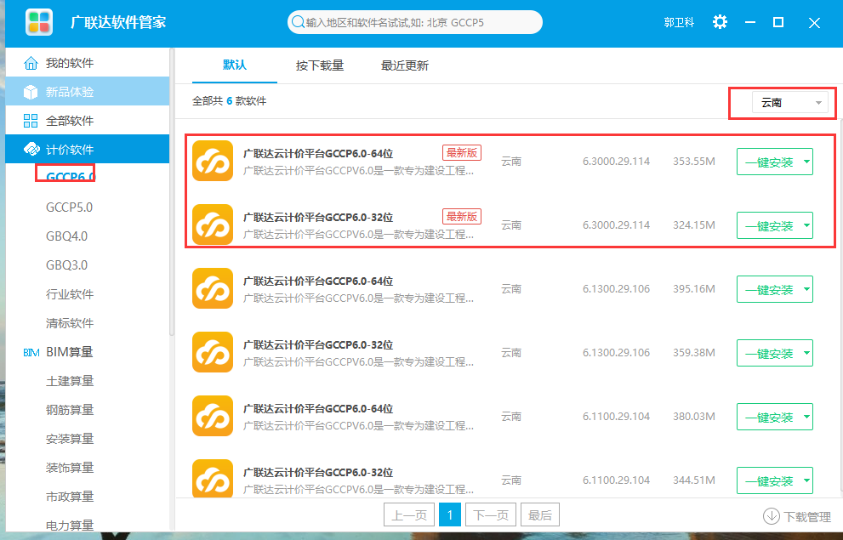Select 土建算量 in the sidebar
The image size is (843, 540).
[70, 381]
